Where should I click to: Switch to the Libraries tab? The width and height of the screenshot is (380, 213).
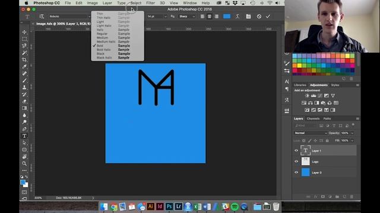(x=300, y=85)
